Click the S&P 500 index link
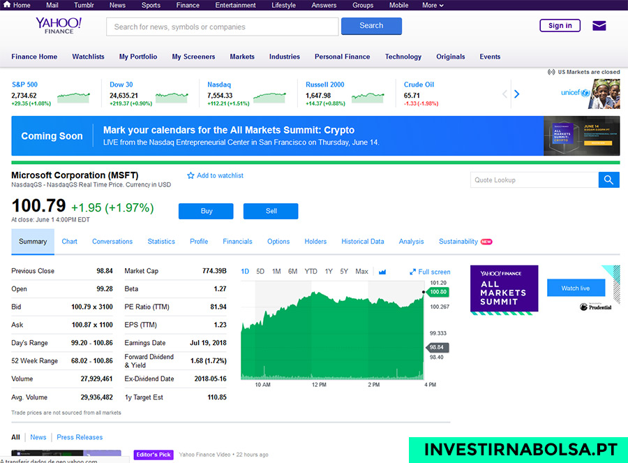 24,84
